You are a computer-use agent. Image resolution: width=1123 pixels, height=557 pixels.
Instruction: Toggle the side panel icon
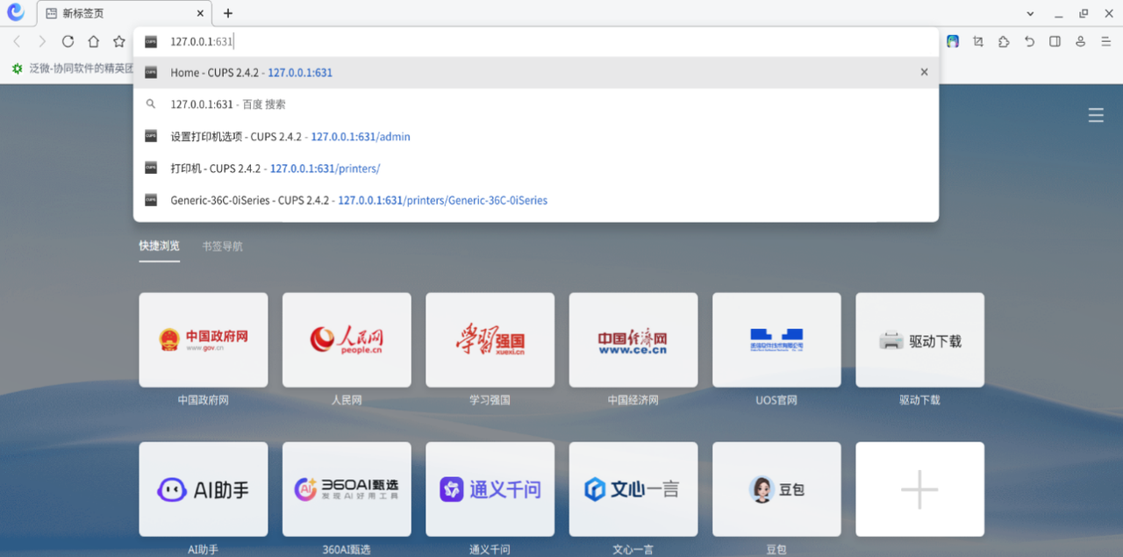(1055, 41)
